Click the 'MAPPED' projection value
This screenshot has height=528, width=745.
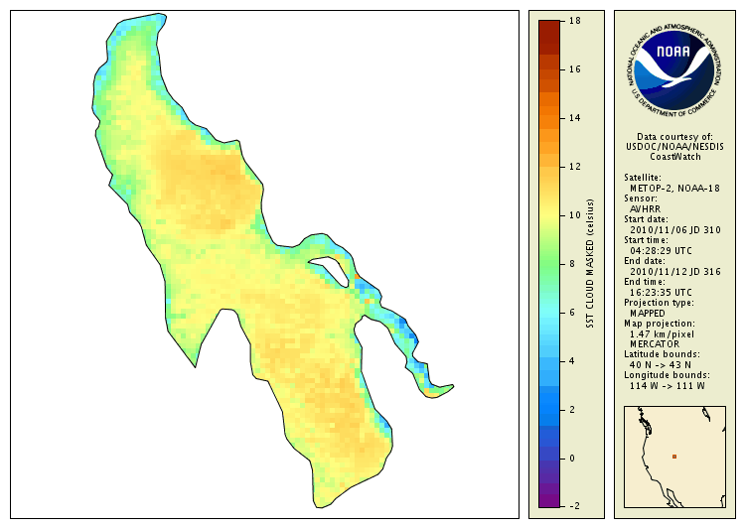point(647,314)
